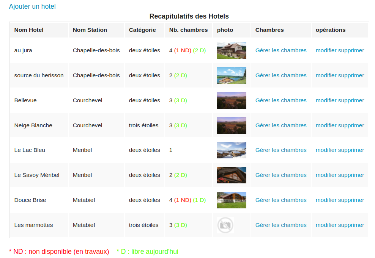This screenshot has width=375, height=258.
Task: Open Gérer les chambres for Le Savoy Méribel
Action: click(281, 175)
